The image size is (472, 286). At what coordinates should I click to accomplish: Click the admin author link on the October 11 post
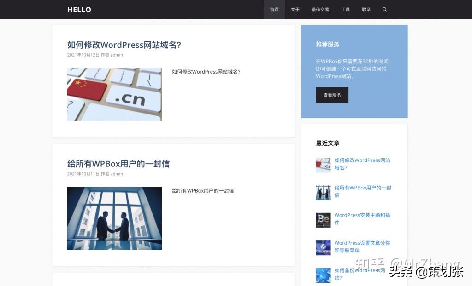tap(117, 174)
